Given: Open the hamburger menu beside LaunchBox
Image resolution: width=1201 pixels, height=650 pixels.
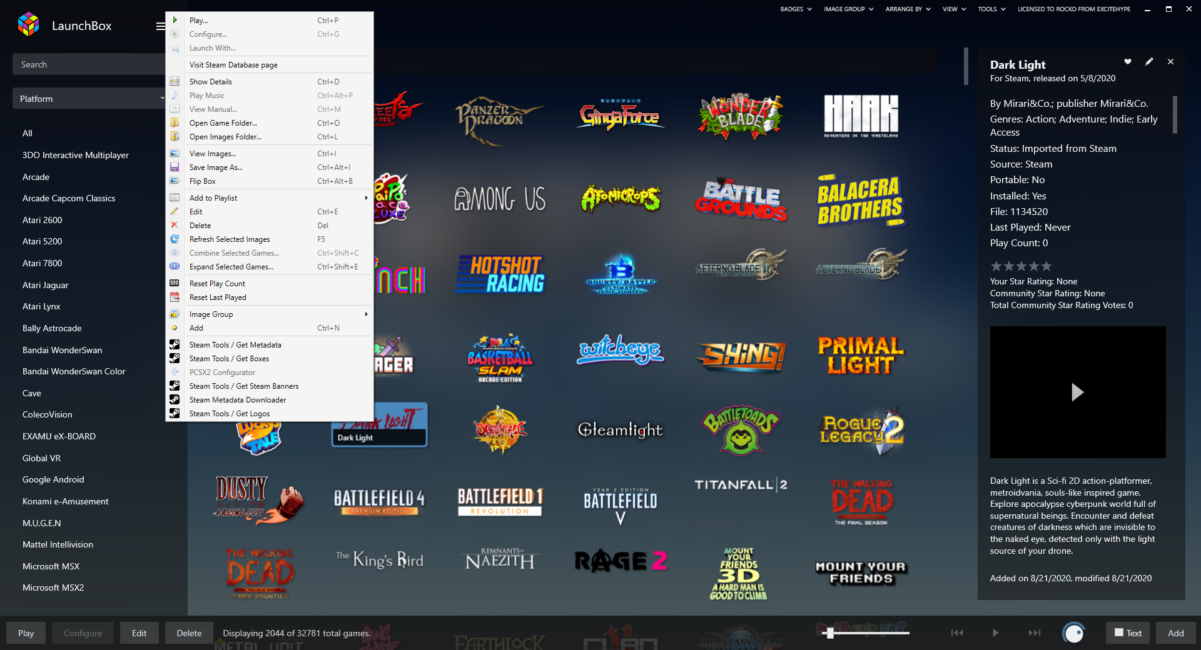Looking at the screenshot, I should coord(160,26).
